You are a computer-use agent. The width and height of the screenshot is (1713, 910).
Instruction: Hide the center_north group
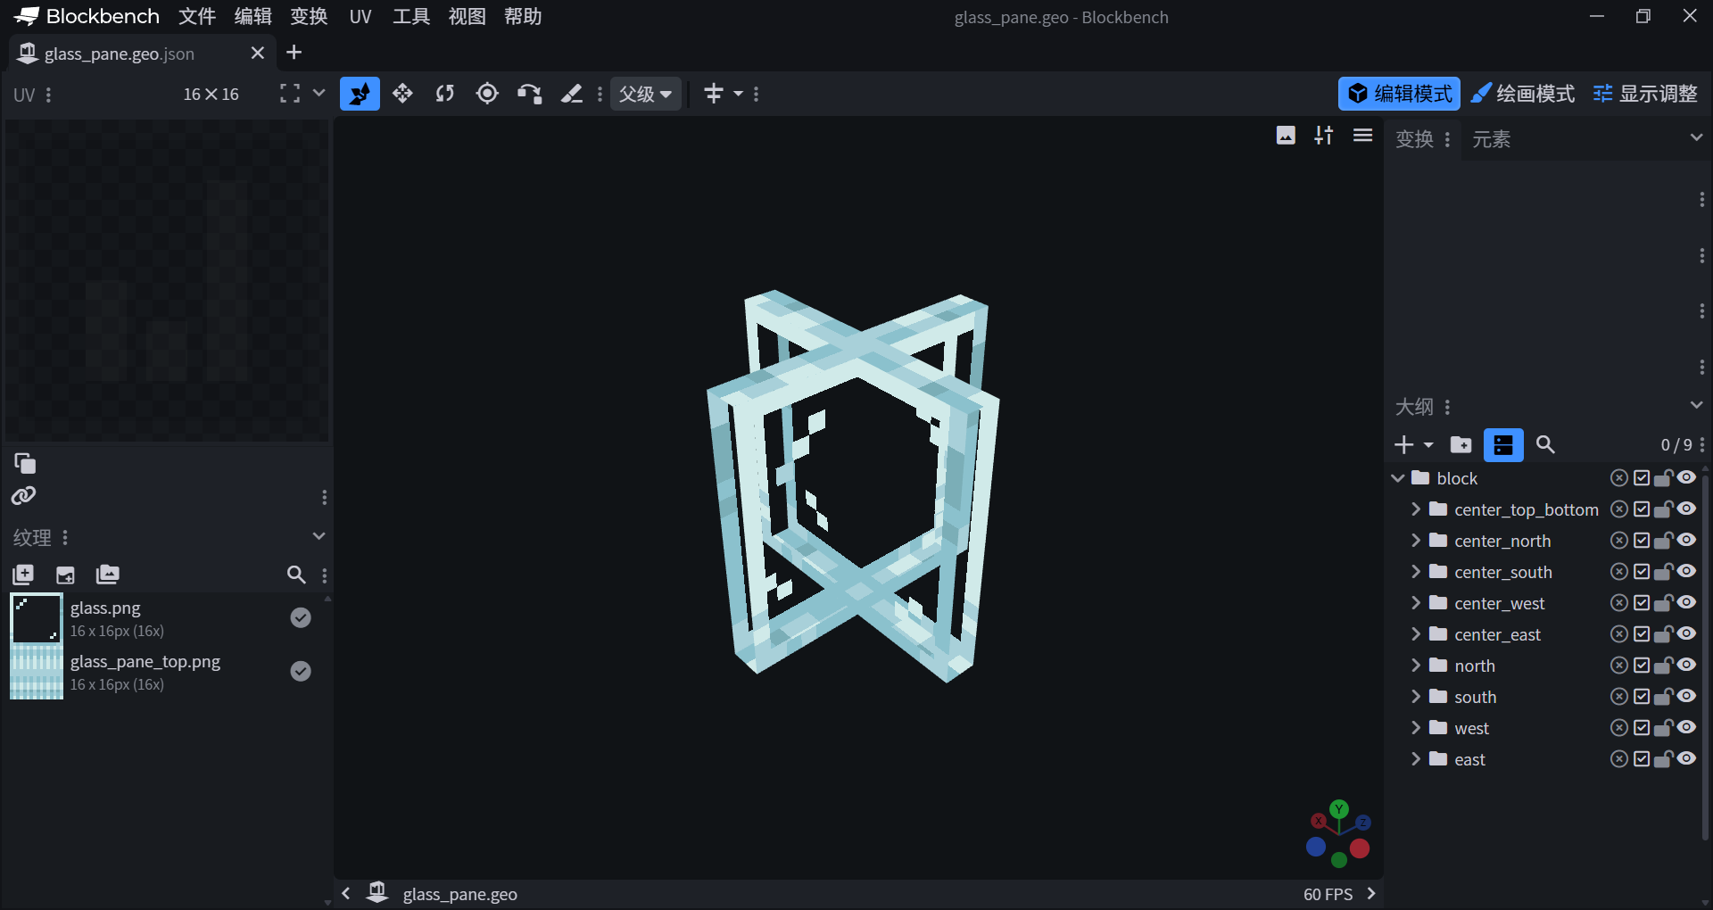coord(1686,541)
